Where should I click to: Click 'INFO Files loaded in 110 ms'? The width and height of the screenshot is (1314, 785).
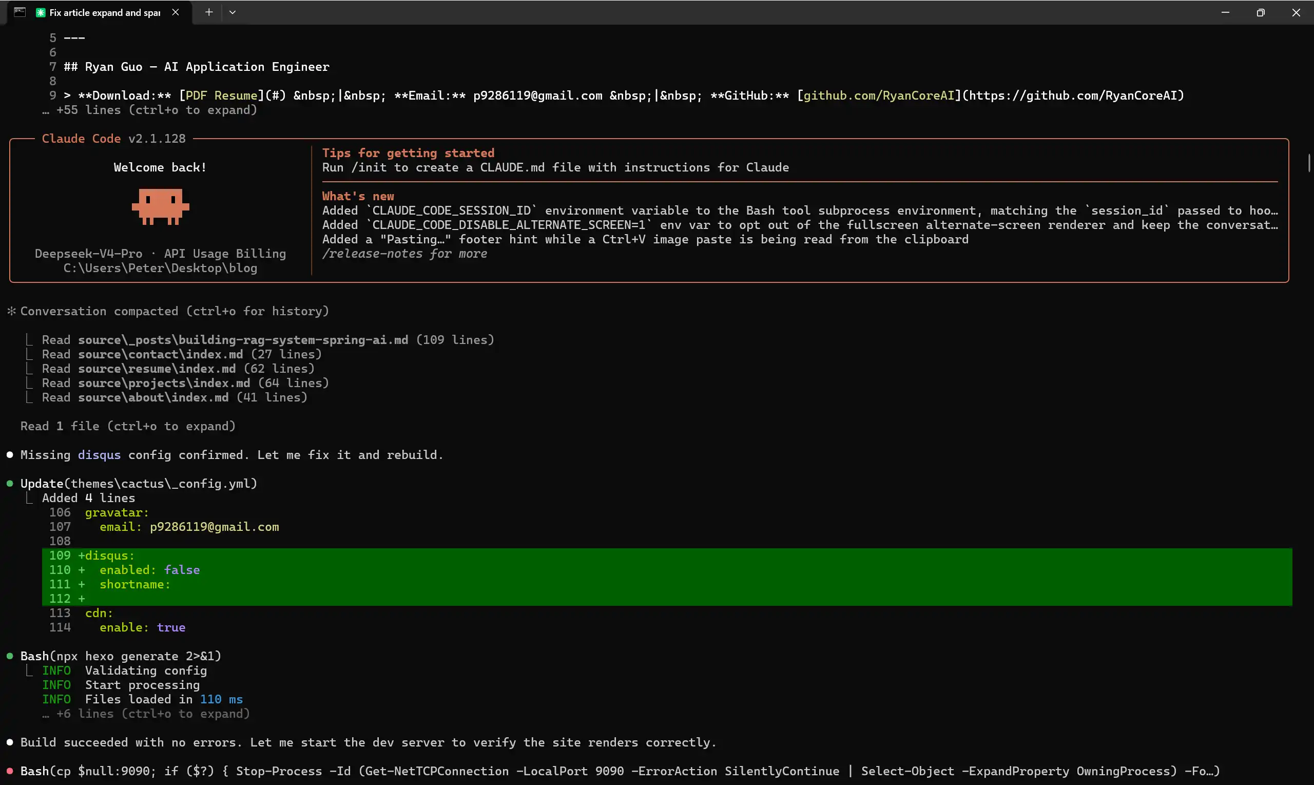(x=142, y=699)
